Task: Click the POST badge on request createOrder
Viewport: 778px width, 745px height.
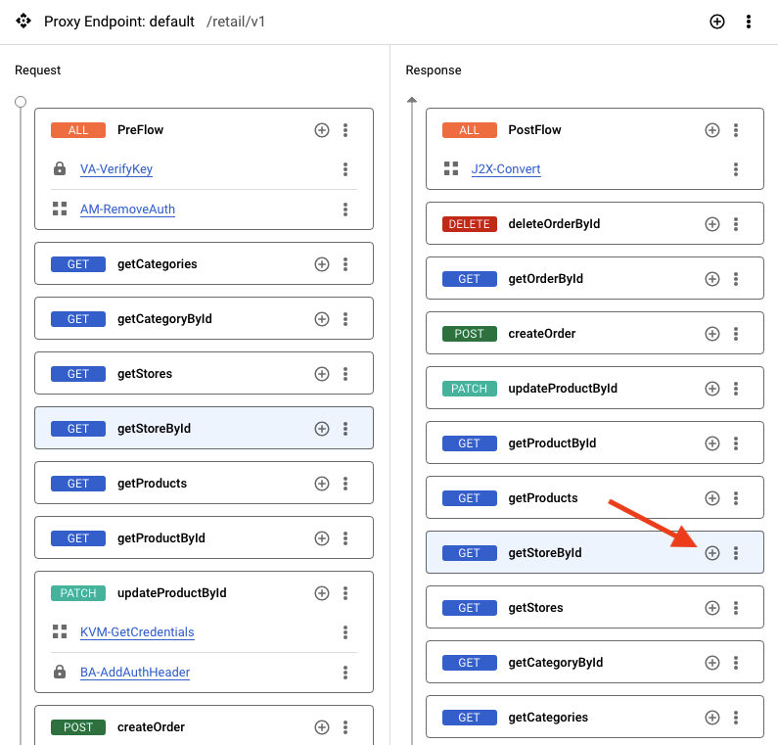Action: click(x=78, y=727)
